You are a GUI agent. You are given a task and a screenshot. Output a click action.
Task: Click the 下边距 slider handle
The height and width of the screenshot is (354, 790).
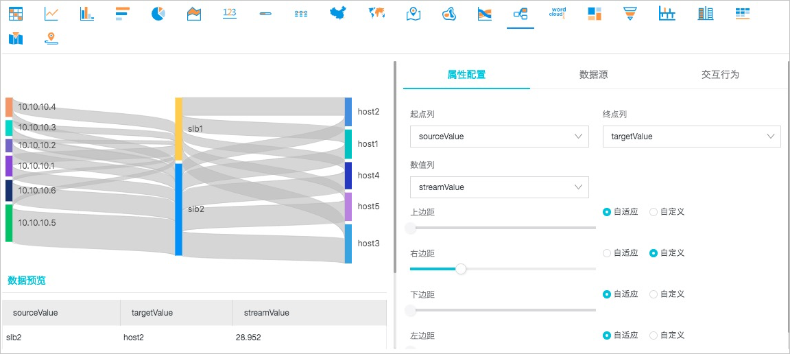(x=411, y=310)
